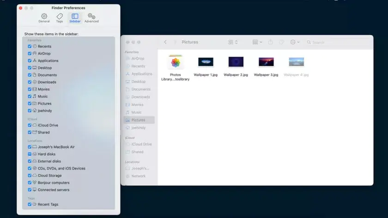Toggle the Cloud Storage checkbox
The height and width of the screenshot is (218, 388).
click(x=30, y=176)
